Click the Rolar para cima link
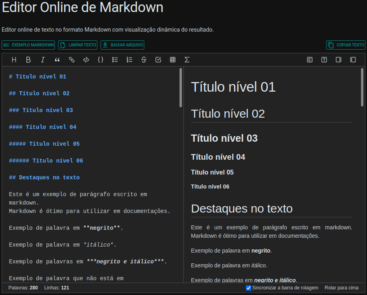367x295 pixels. point(343,287)
